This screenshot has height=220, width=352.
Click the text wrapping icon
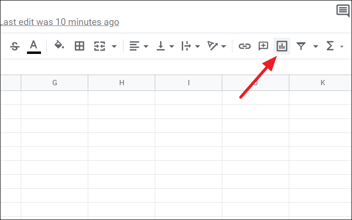coord(186,46)
